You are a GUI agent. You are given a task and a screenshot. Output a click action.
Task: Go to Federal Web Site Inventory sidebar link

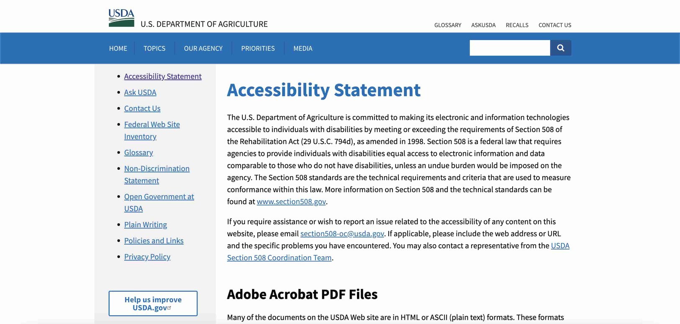pos(152,125)
